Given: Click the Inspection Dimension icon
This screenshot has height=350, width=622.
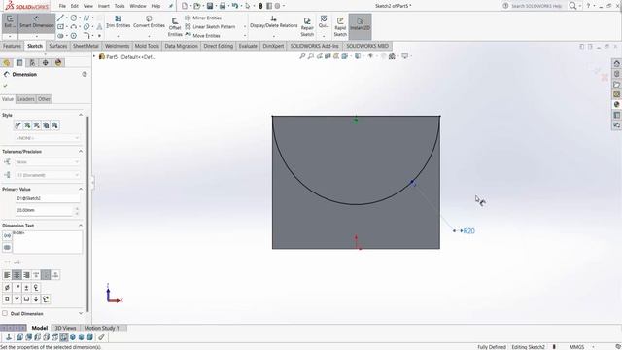Looking at the screenshot, I should coord(7,247).
